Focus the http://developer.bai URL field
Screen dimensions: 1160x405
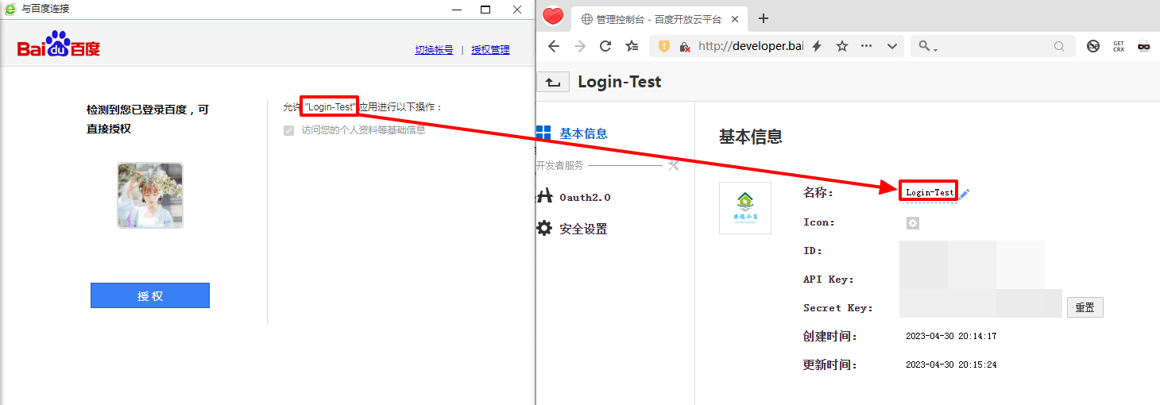[751, 46]
